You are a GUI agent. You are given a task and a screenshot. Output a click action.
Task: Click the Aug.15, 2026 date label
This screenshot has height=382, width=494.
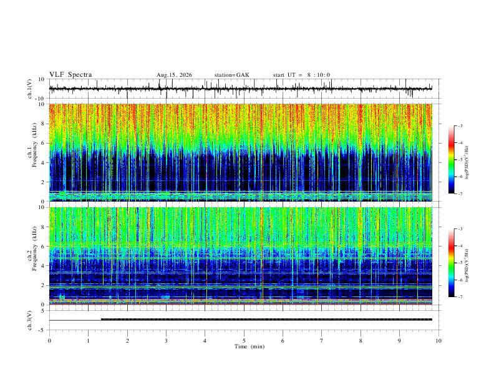[x=174, y=75]
